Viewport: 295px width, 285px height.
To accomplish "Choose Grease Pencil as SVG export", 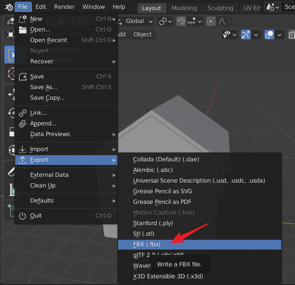I will point(200,191).
